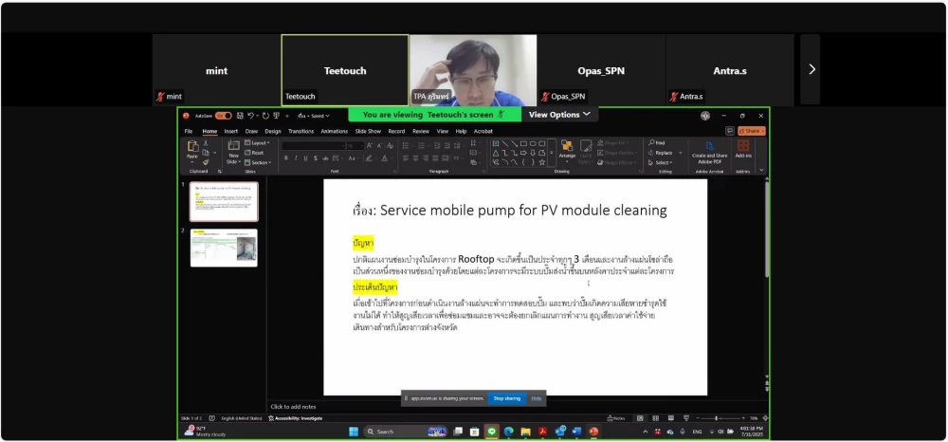Click the font name combo box
Viewport: 948px width, 442px height.
click(x=313, y=146)
